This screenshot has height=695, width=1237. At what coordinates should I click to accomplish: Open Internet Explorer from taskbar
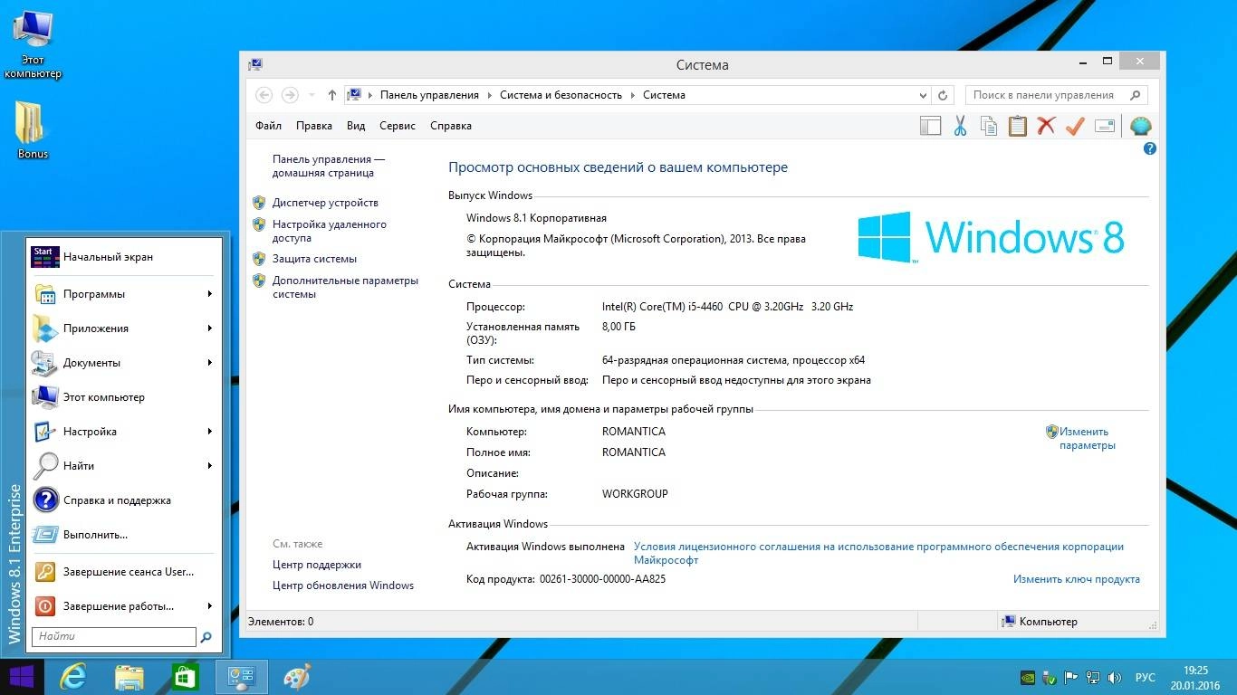tap(72, 677)
